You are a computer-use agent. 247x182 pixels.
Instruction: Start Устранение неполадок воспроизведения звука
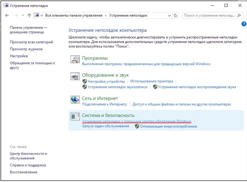click(x=197, y=87)
